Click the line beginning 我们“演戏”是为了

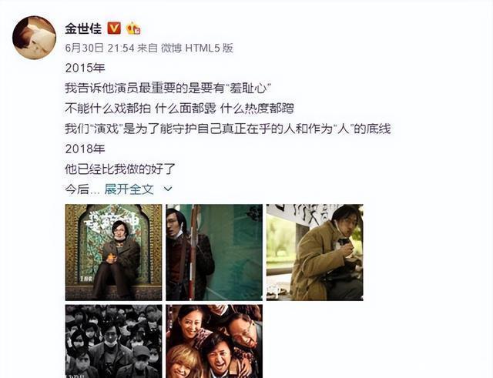tap(228, 129)
